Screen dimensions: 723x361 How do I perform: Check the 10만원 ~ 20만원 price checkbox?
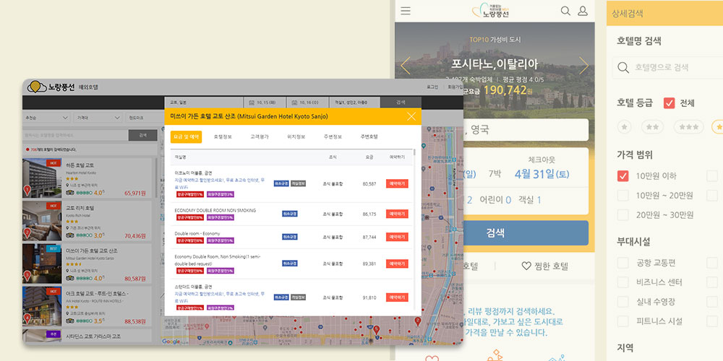[x=623, y=195]
